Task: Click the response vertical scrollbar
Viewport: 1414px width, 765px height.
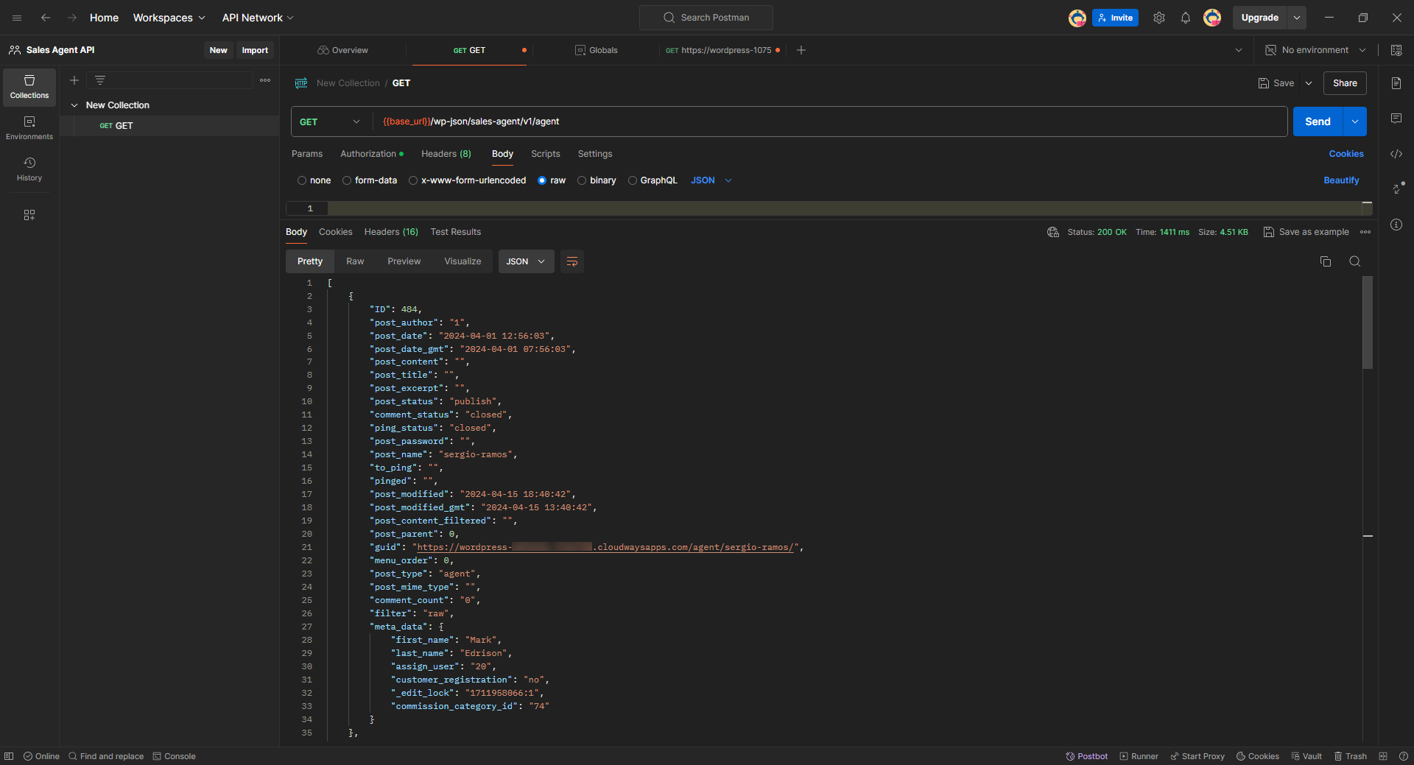Action: point(1368,322)
